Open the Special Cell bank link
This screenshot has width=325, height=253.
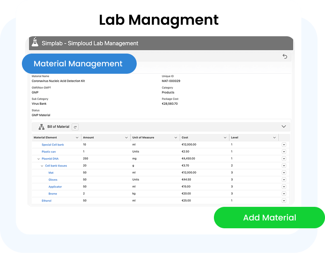tap(52, 145)
